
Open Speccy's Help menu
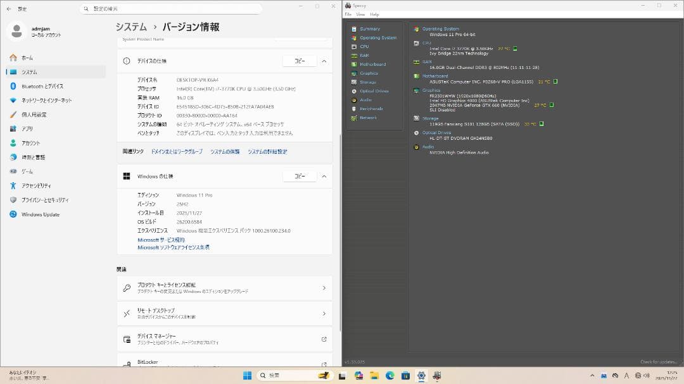pyautogui.click(x=374, y=13)
